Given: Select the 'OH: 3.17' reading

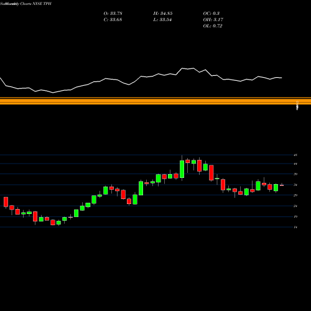Looking at the screenshot, I should pos(213,20).
